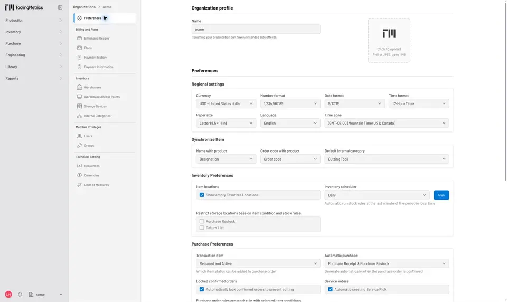Click the Internal Categories shapes icon
Viewport: 507px width, 302px height.
(80, 116)
